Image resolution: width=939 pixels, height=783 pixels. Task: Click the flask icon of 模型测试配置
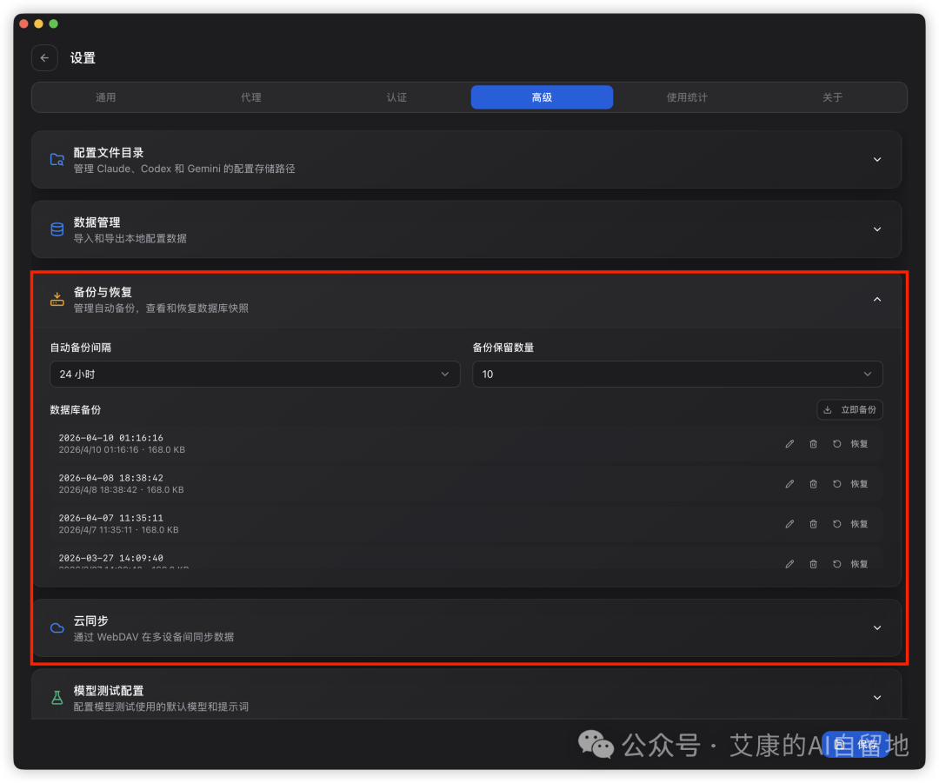(x=57, y=698)
